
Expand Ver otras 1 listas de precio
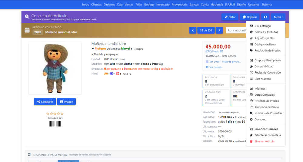tap(223, 61)
